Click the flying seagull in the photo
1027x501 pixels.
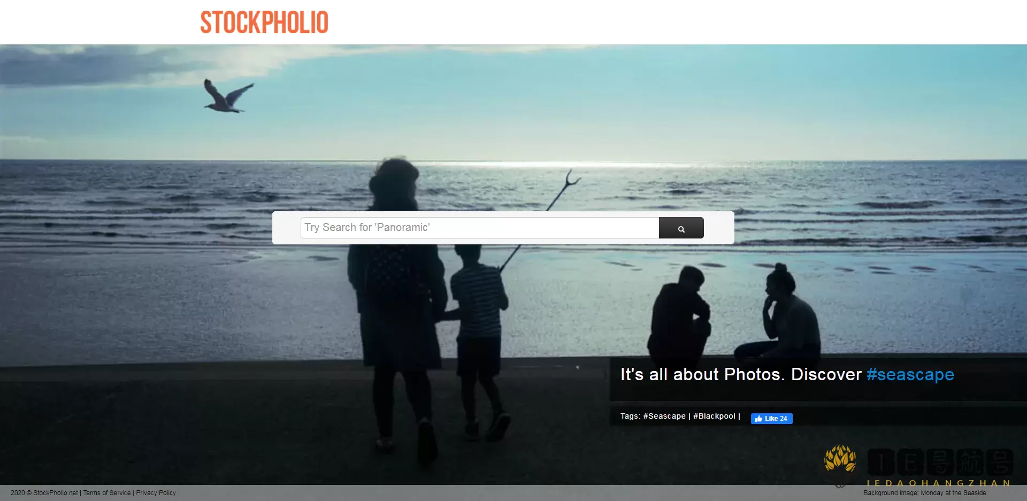coord(228,96)
